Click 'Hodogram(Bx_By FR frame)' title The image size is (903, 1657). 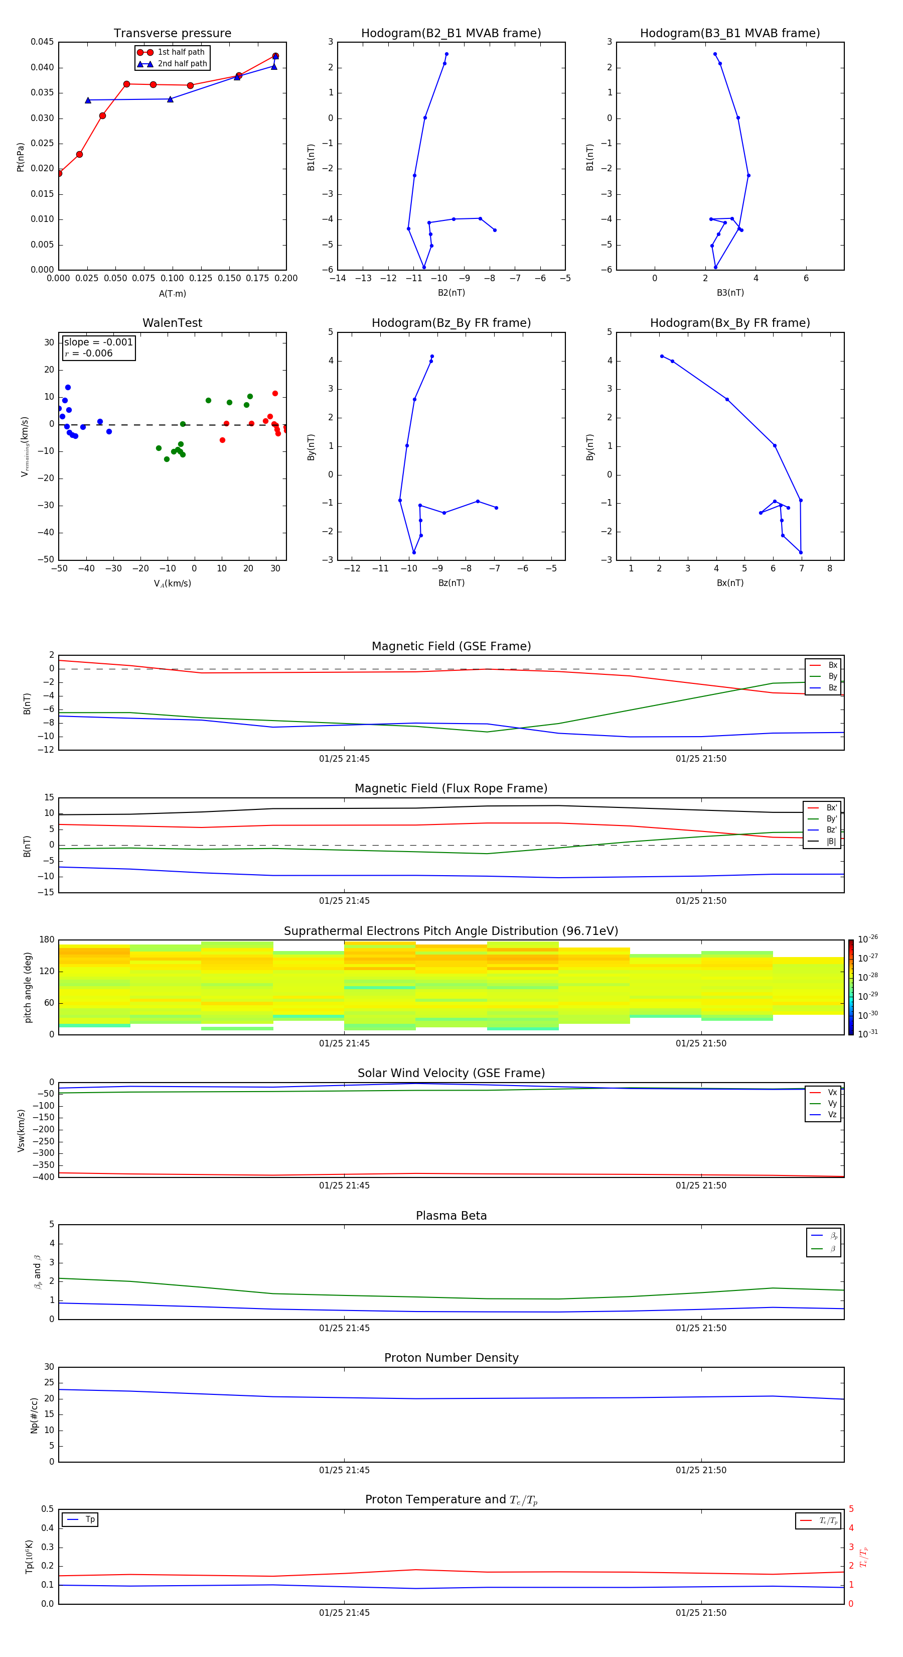(x=730, y=323)
